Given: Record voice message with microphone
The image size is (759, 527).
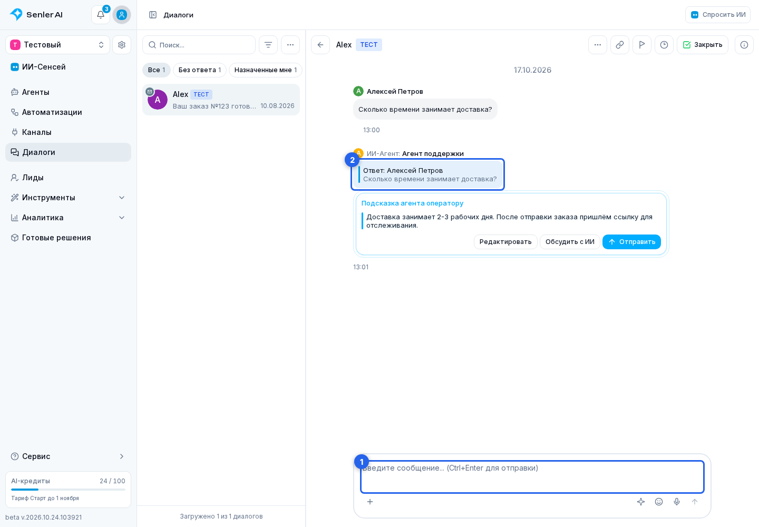Looking at the screenshot, I should click(x=677, y=502).
